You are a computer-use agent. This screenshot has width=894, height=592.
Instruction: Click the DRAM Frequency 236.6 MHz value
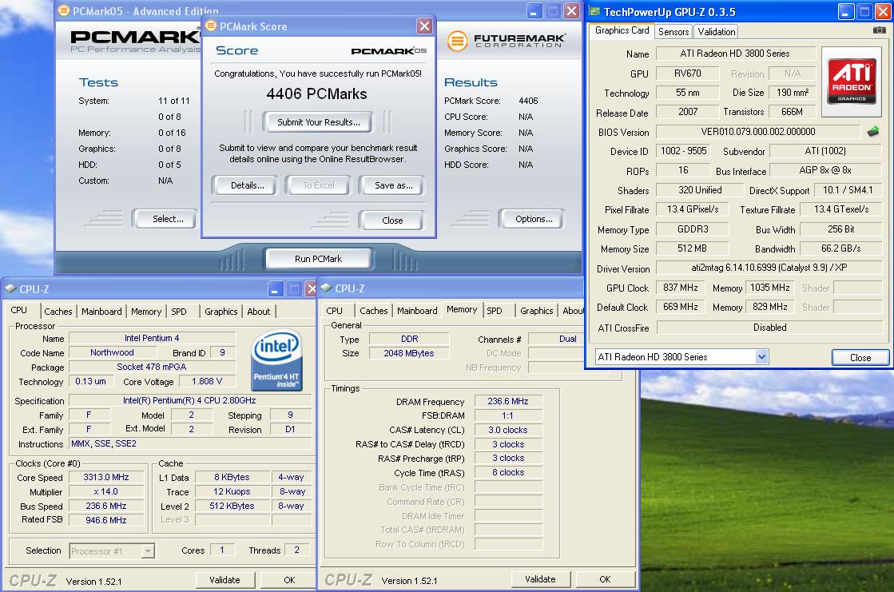(508, 402)
